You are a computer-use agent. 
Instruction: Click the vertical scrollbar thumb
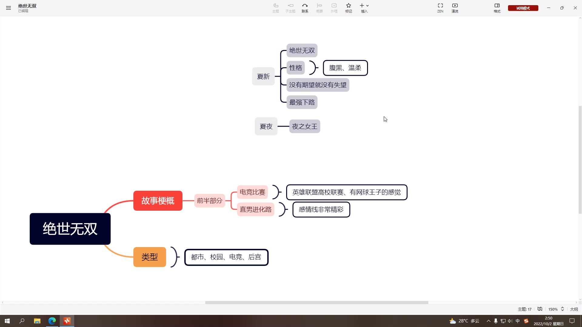[580, 160]
